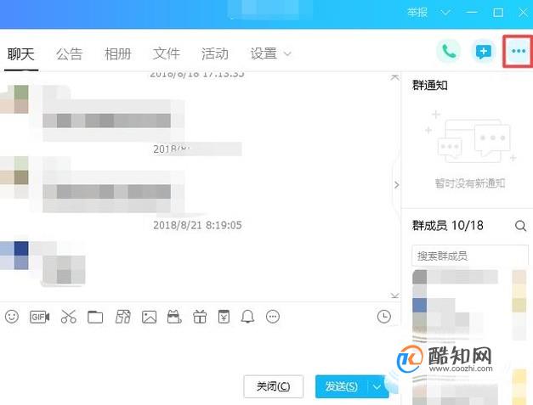
Task: Click the 关闭(C) button
Action: coord(273,386)
